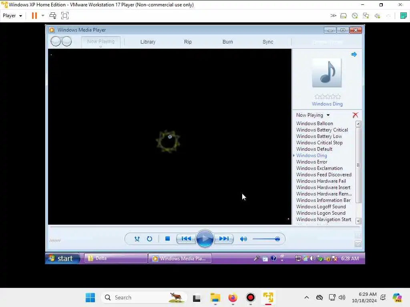Select Windows Hardware Fail in the playlist
Viewport: 410px width, 307px height.
321,181
